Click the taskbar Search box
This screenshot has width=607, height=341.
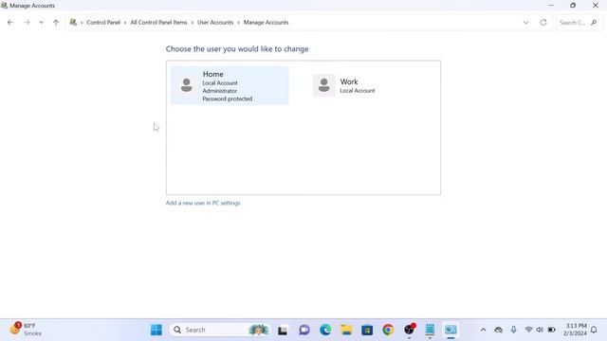click(x=220, y=330)
